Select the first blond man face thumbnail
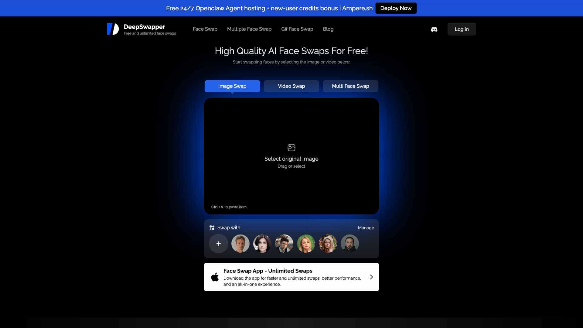Screen dimensions: 583x328 [x=240, y=244]
